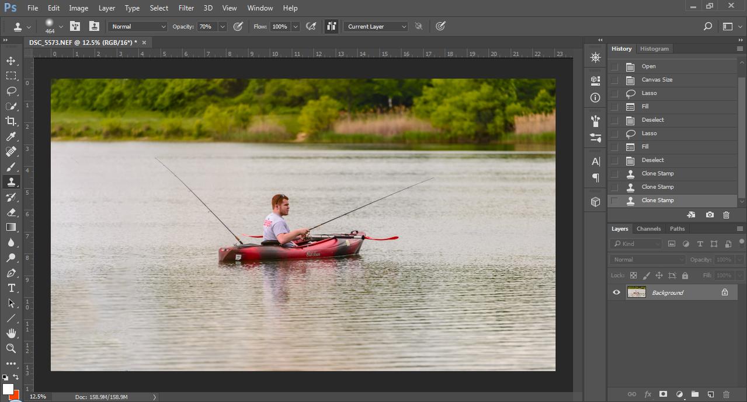The width and height of the screenshot is (747, 402).
Task: Click the add layer mask icon
Action: point(663,394)
